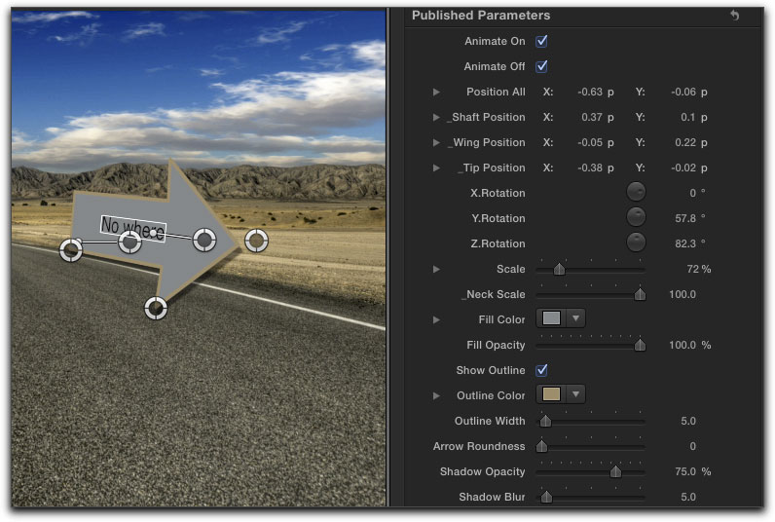The image size is (775, 522).
Task: Click the Shadow Blur slider handle
Action: (546, 497)
